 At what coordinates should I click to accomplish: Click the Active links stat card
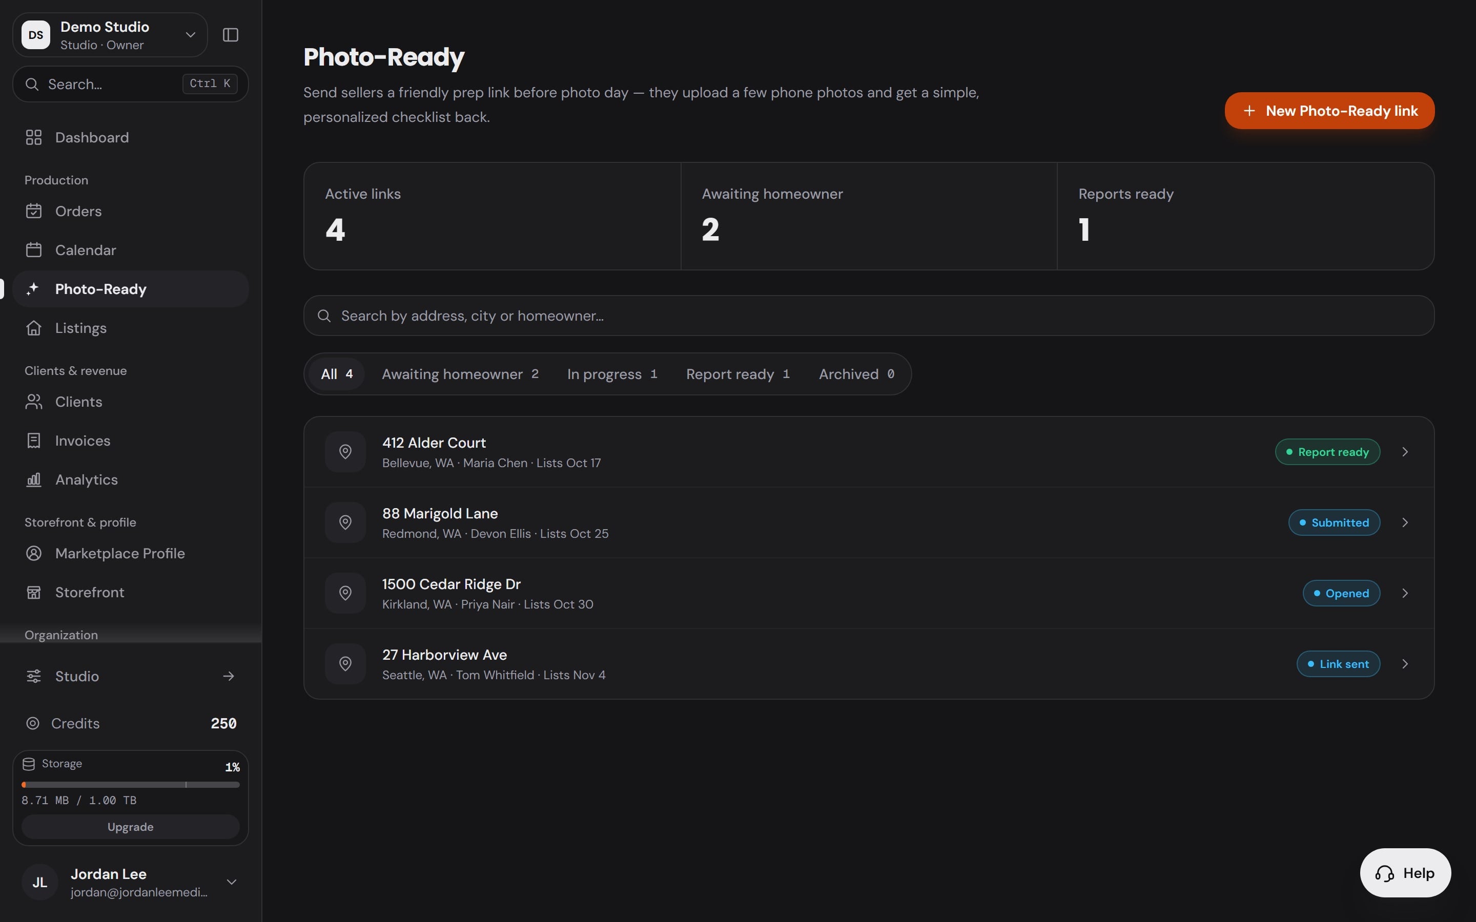click(492, 216)
